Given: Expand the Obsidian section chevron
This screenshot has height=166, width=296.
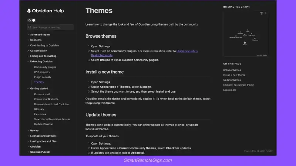Looking at the screenshot, I should 28,146.
